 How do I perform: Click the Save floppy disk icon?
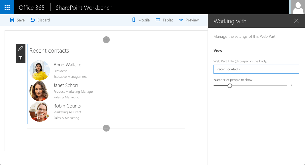point(12,20)
